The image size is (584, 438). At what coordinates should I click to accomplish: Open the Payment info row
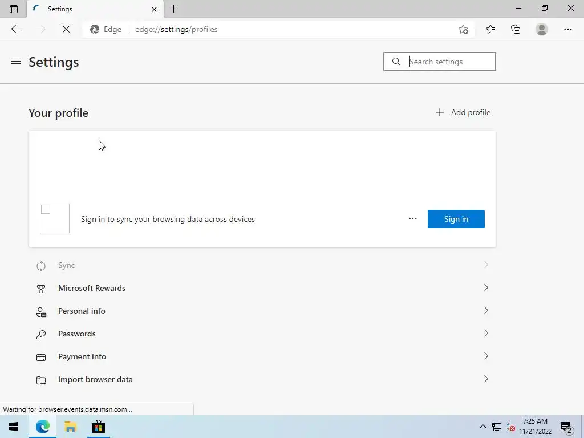262,356
